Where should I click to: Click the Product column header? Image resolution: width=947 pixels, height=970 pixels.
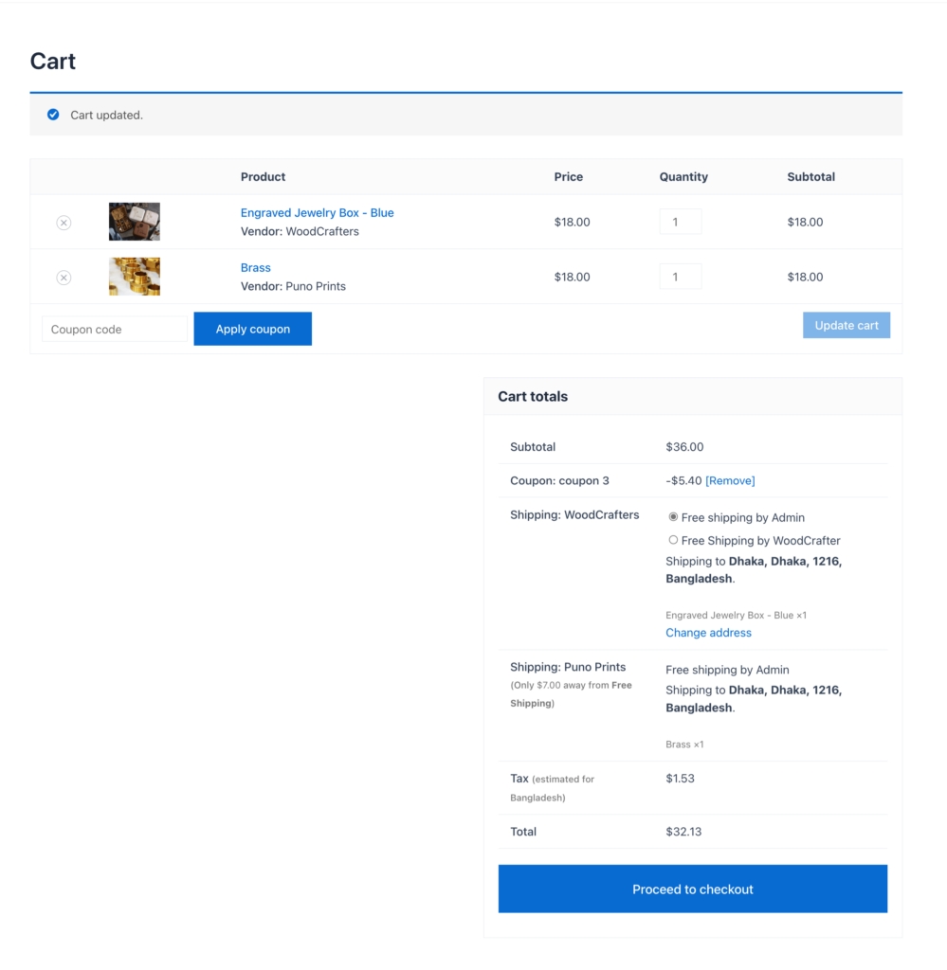pos(263,176)
